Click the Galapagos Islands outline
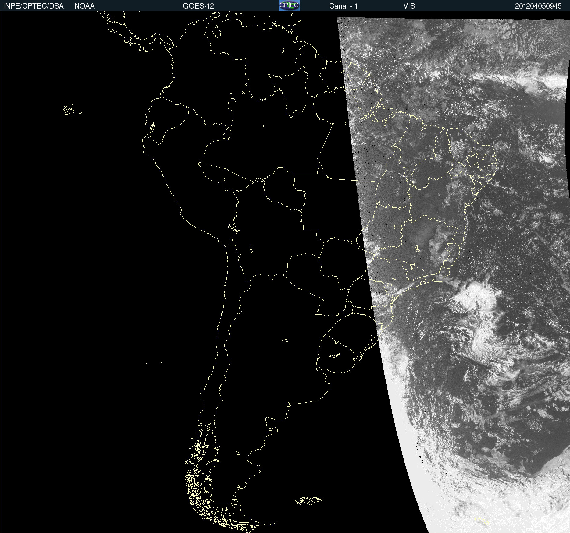 (72, 110)
